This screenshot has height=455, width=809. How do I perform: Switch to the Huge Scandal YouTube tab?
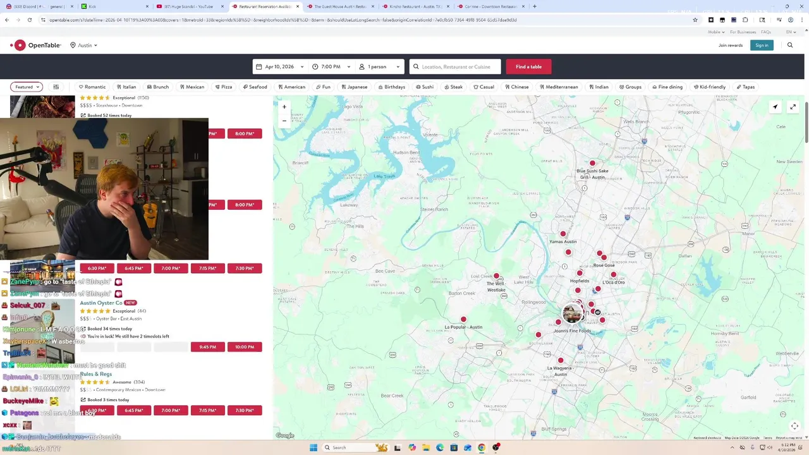coord(190,6)
